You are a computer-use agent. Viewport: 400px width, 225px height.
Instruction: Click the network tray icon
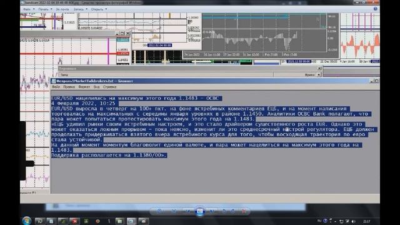click(341, 221)
